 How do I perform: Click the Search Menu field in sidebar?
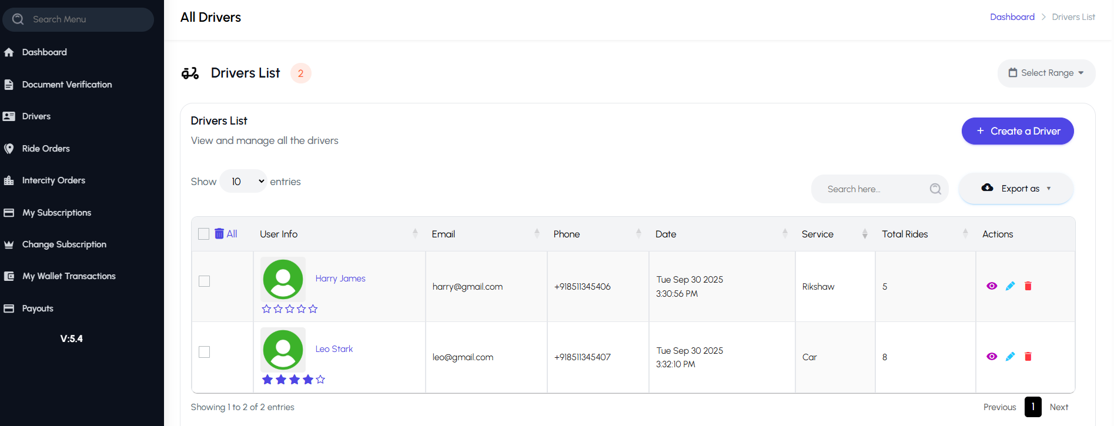pyautogui.click(x=78, y=19)
